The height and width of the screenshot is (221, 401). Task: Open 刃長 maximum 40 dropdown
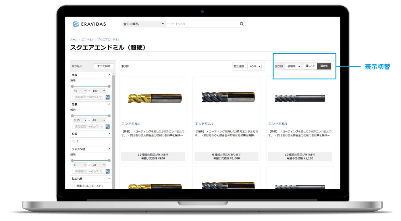tap(99, 120)
